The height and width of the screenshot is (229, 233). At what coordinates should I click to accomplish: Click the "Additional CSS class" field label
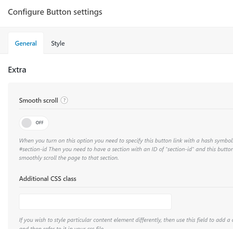tap(48, 178)
